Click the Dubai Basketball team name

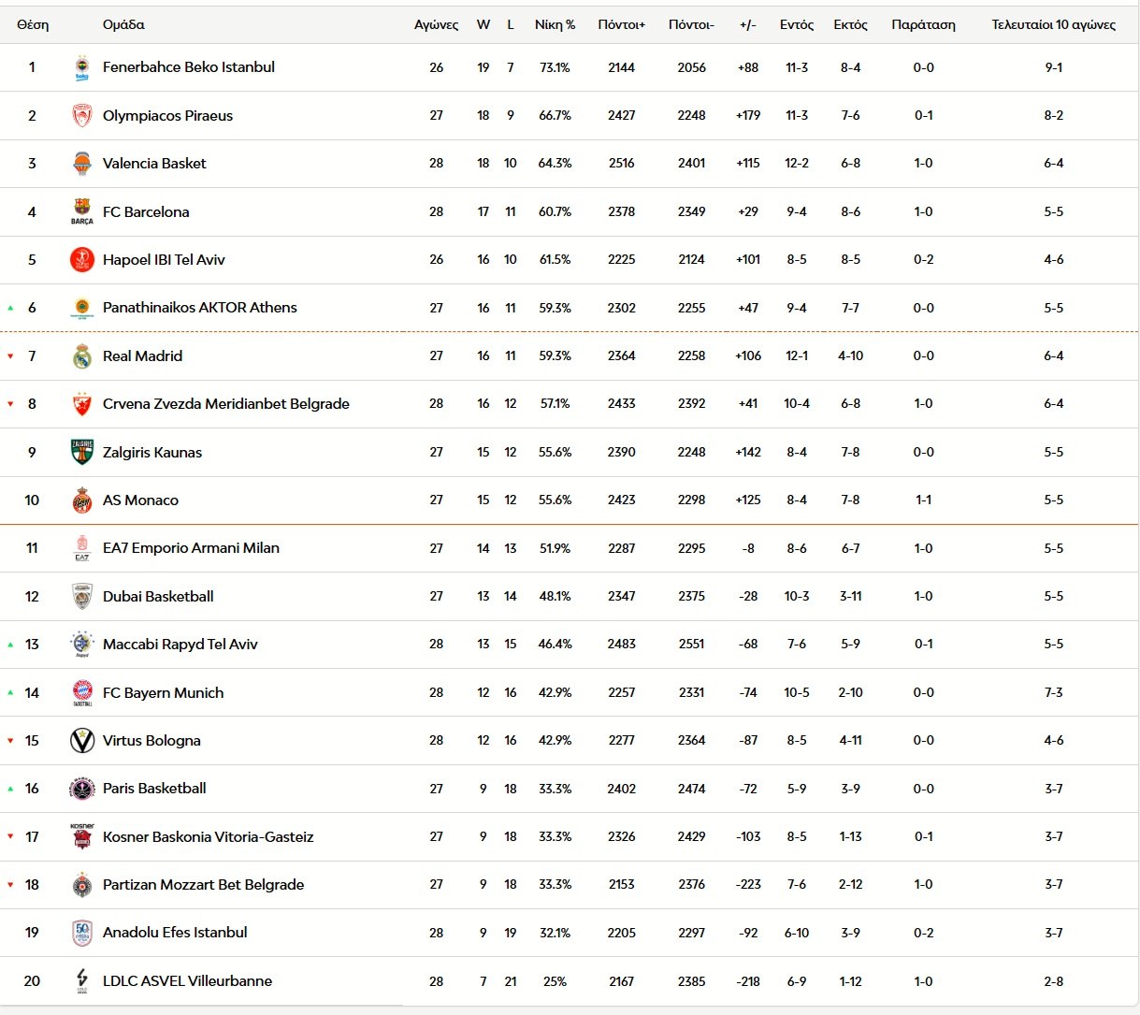coord(158,597)
